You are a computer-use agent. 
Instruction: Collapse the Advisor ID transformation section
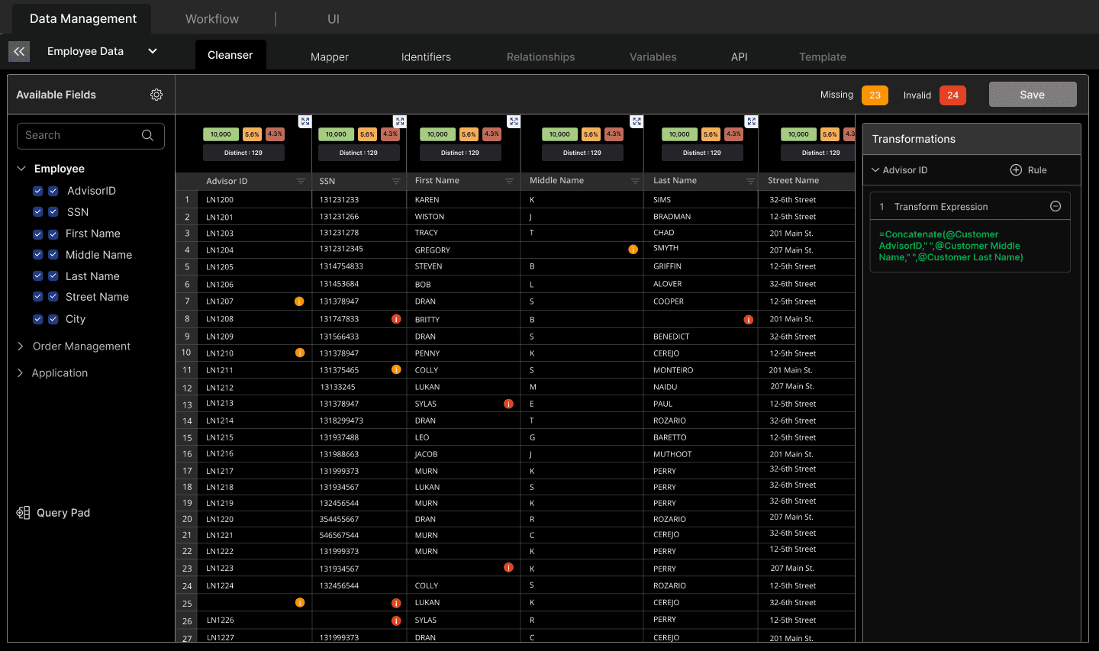875,170
